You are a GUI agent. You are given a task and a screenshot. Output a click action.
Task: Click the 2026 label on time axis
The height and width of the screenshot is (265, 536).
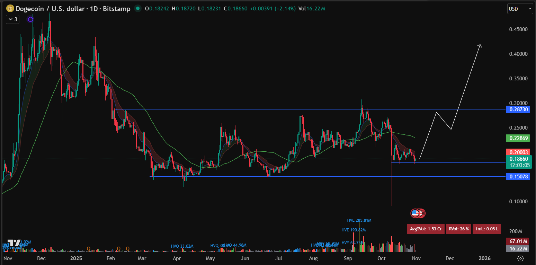click(483, 258)
